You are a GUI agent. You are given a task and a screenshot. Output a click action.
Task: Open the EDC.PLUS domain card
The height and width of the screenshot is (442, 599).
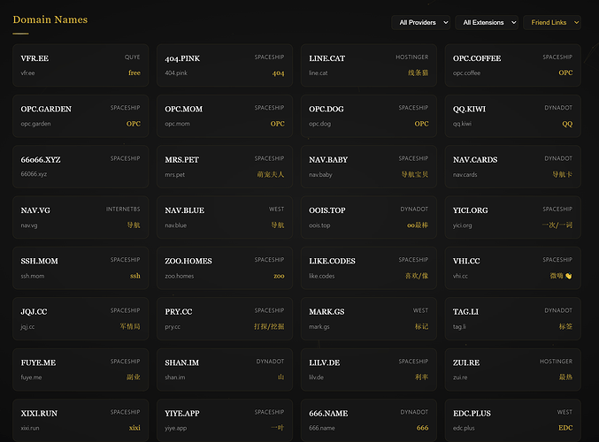tap(512, 420)
